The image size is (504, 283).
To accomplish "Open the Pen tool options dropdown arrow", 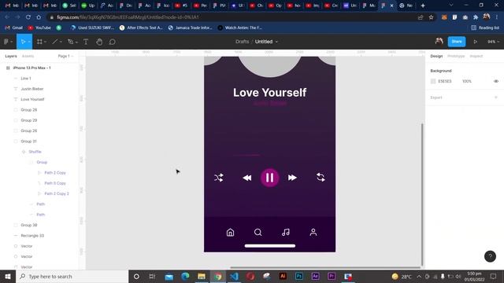I will (x=76, y=42).
